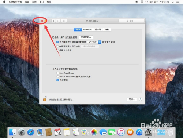Screen dimensions: 183x138
Task: Open the 显示 menu
Action: pos(34,2)
